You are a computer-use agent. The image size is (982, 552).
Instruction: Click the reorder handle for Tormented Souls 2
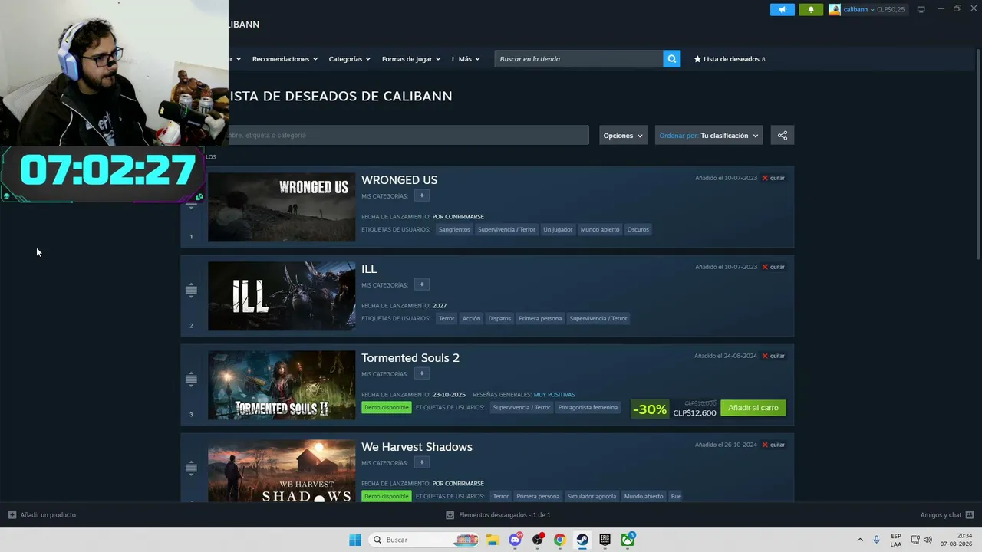click(191, 379)
